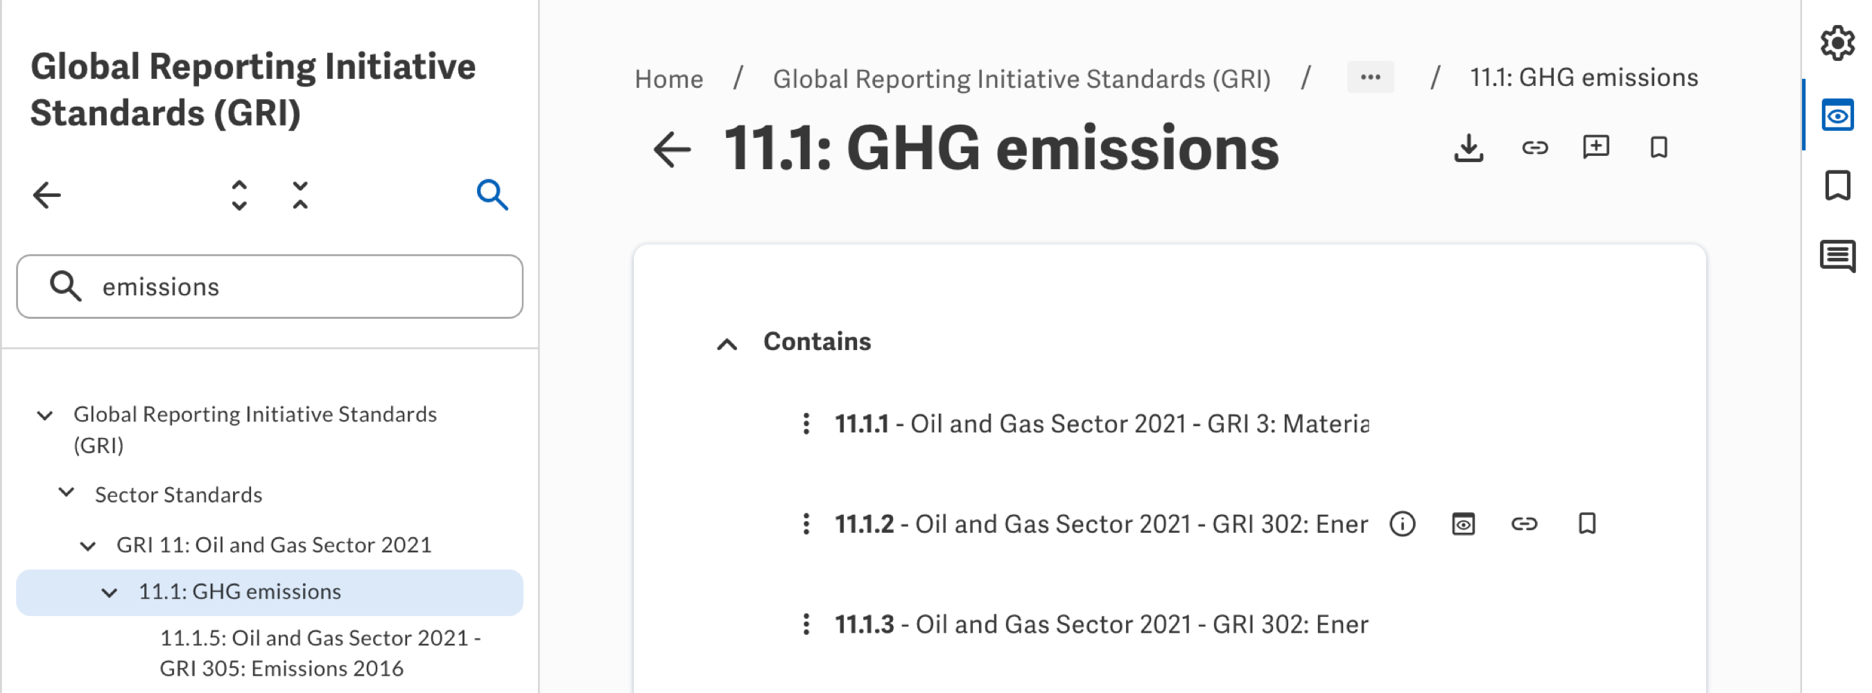This screenshot has height=693, width=1872.
Task: Open item 11.1.3 Oil and Gas Sector 2021
Action: click(x=1102, y=624)
